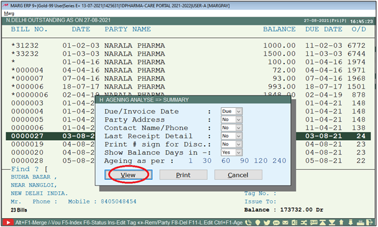The height and width of the screenshot is (227, 378).
Task: Select bill row 0000005
Action: (188, 120)
